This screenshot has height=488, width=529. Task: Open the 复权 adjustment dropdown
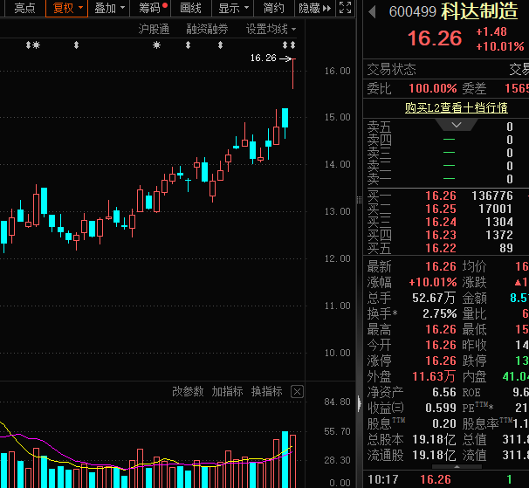[68, 8]
